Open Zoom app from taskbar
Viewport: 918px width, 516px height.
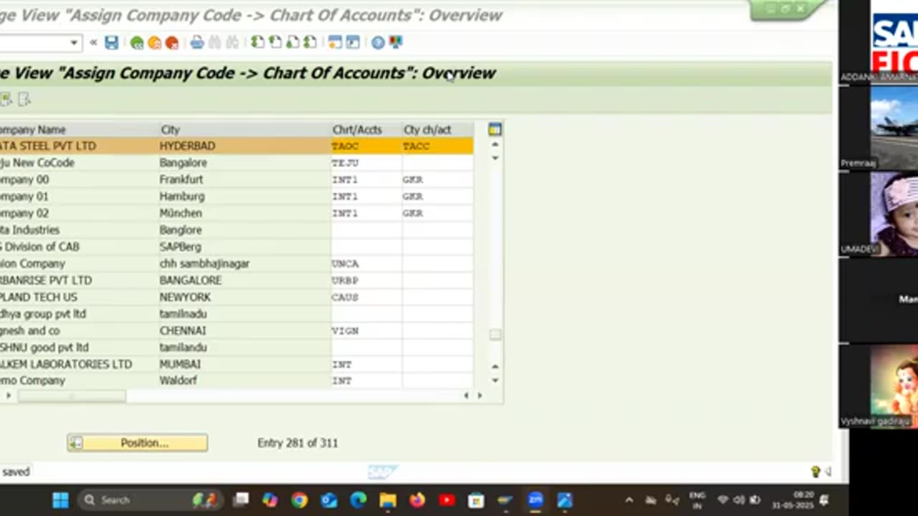[535, 500]
